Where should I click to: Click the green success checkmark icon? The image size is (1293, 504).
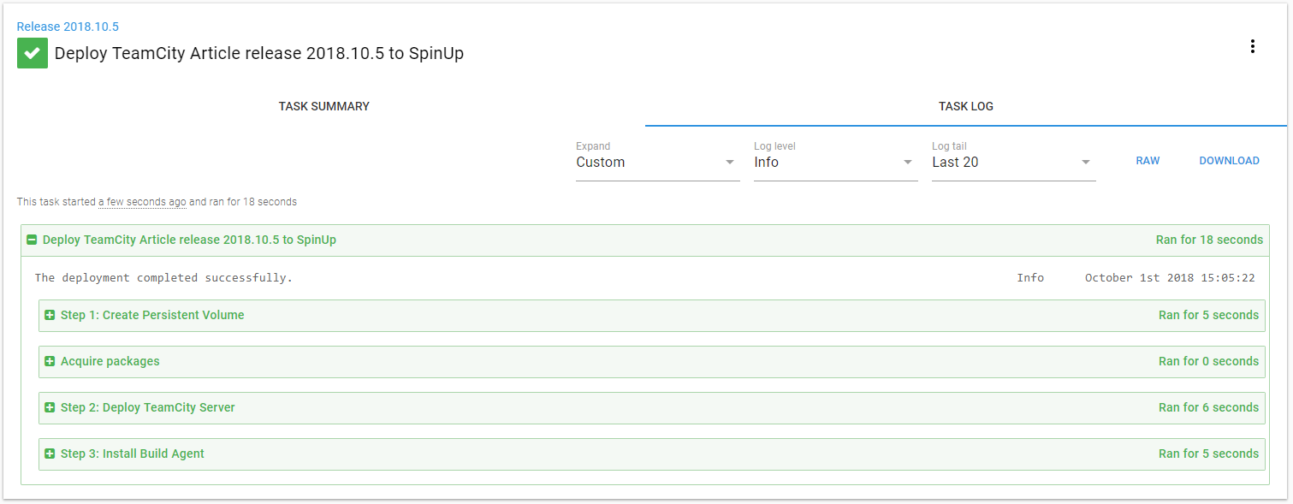pyautogui.click(x=33, y=53)
